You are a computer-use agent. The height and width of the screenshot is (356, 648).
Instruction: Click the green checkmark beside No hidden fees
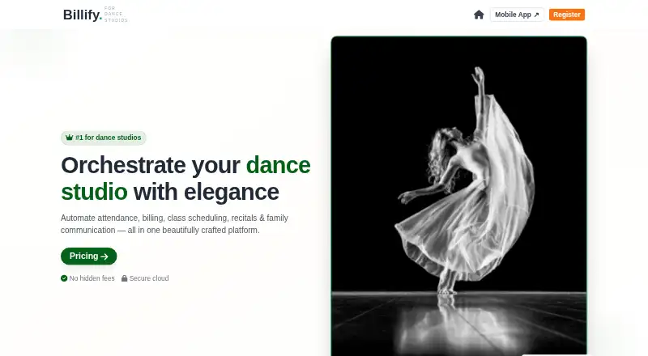tap(64, 278)
